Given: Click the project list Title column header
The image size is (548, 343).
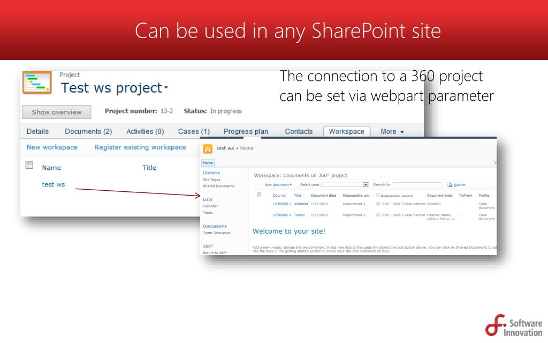Looking at the screenshot, I should (149, 168).
